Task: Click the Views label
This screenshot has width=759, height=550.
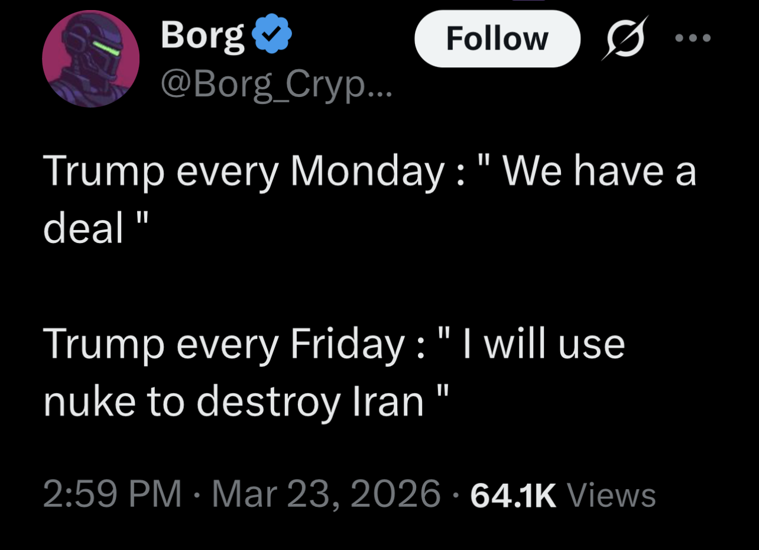Action: click(x=611, y=495)
